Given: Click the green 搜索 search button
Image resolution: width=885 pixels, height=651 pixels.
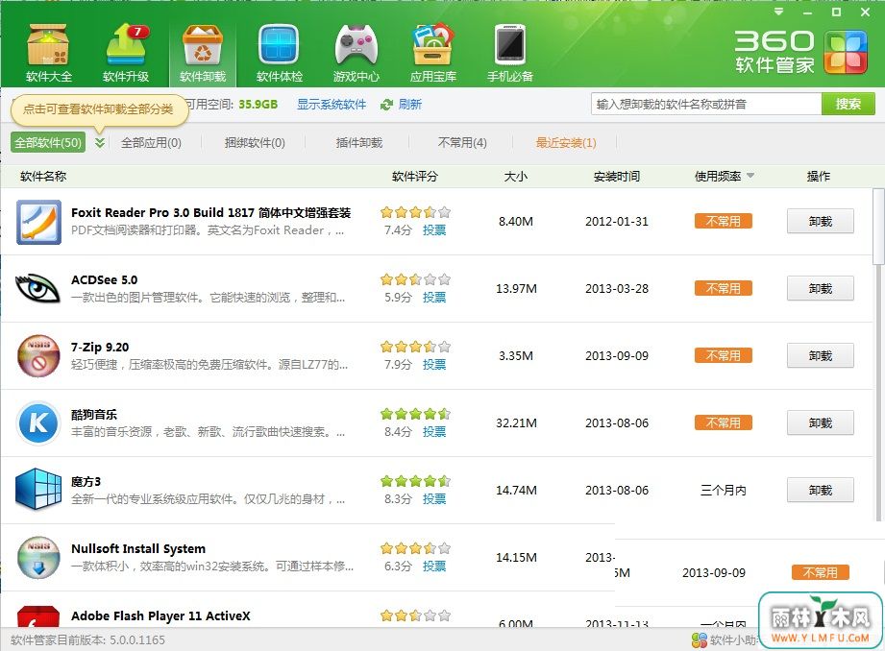Looking at the screenshot, I should [848, 104].
